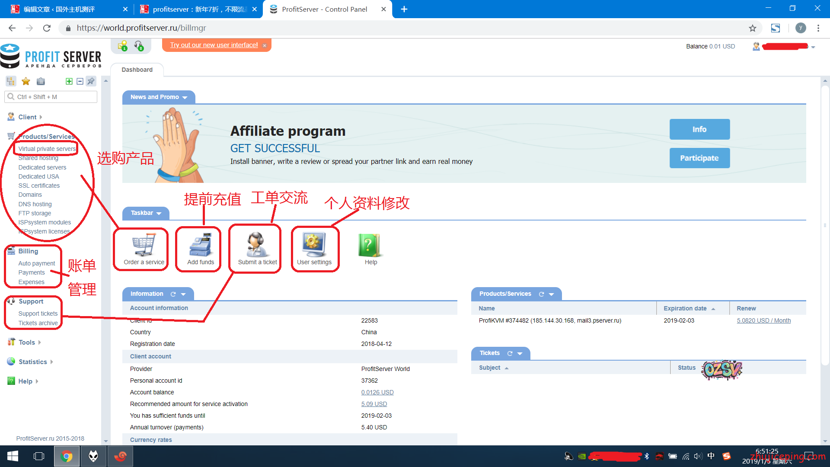The width and height of the screenshot is (830, 467).
Task: Expand all menu items with plus icon
Action: [69, 81]
